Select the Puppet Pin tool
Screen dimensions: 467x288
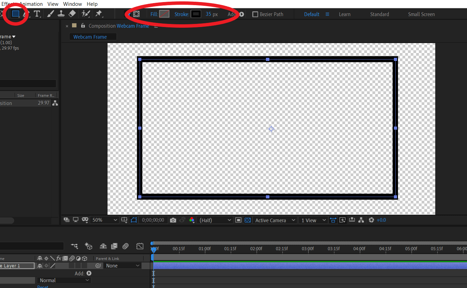click(x=99, y=14)
